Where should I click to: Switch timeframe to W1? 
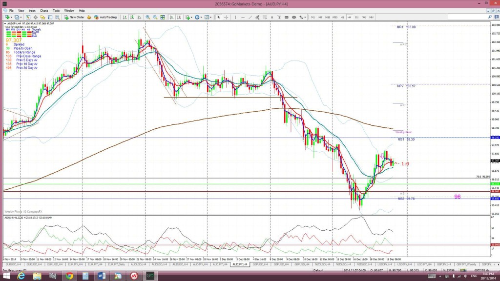coord(364,17)
